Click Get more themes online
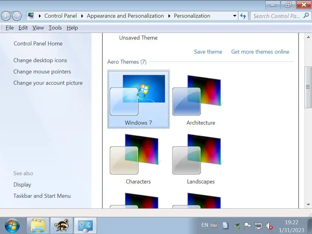312x234 pixels. coord(260,52)
